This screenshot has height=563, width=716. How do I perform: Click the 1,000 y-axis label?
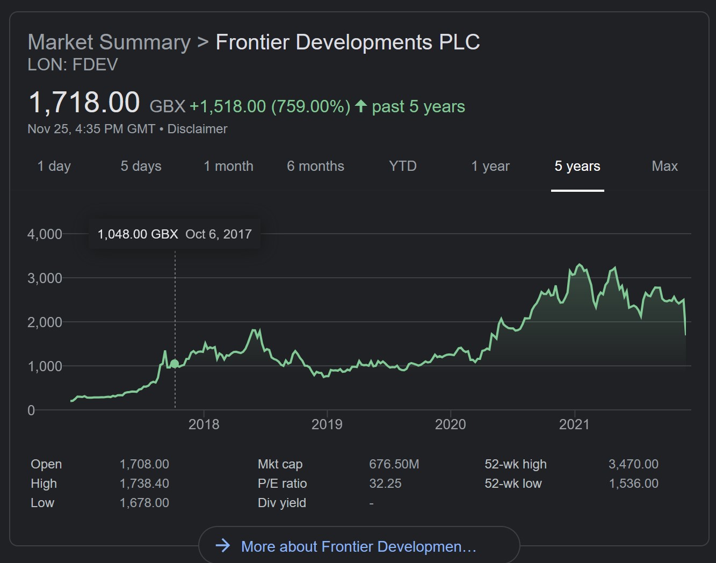click(x=45, y=366)
